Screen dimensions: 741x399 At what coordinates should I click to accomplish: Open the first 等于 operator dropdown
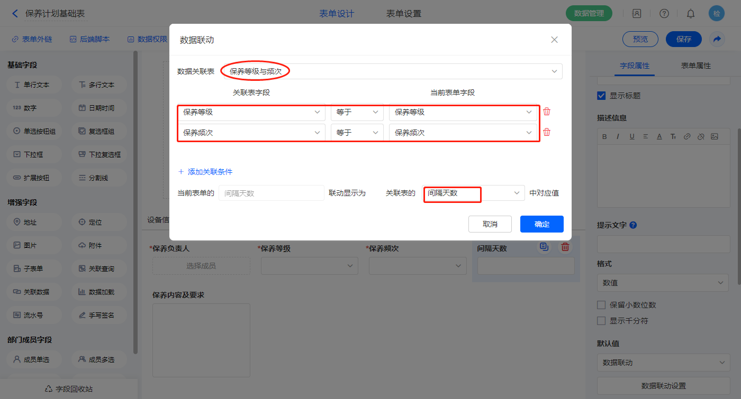tap(357, 112)
